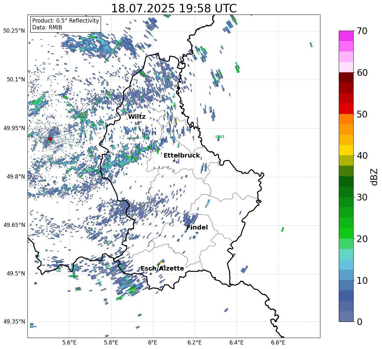Click the latitude label 49.35°N
The width and height of the screenshot is (382, 349).
[14, 322]
